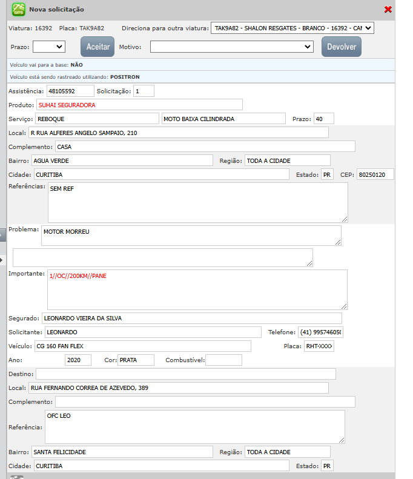
Task: Select the Segurado name field
Action: (x=191, y=319)
